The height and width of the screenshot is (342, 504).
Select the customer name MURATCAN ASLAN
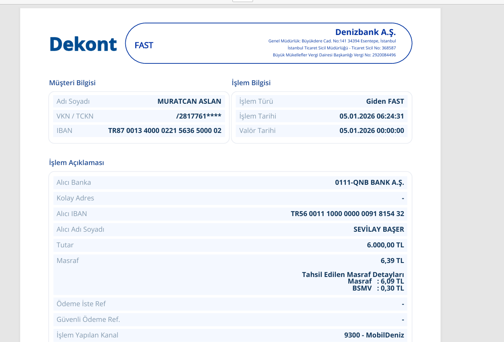click(x=189, y=101)
